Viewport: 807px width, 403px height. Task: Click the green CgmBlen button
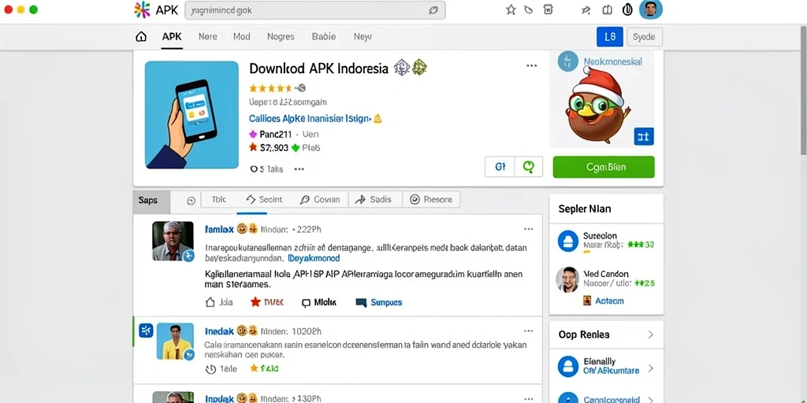[x=604, y=167]
